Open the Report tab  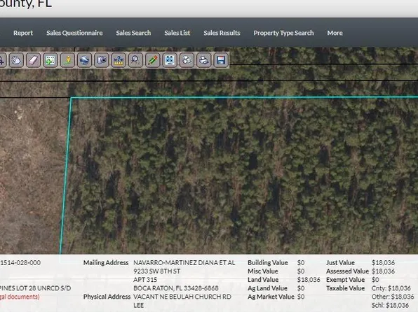pos(23,33)
